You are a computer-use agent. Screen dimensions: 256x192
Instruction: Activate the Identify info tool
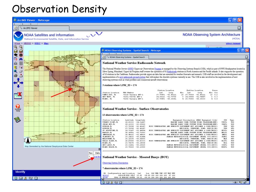(21, 55)
